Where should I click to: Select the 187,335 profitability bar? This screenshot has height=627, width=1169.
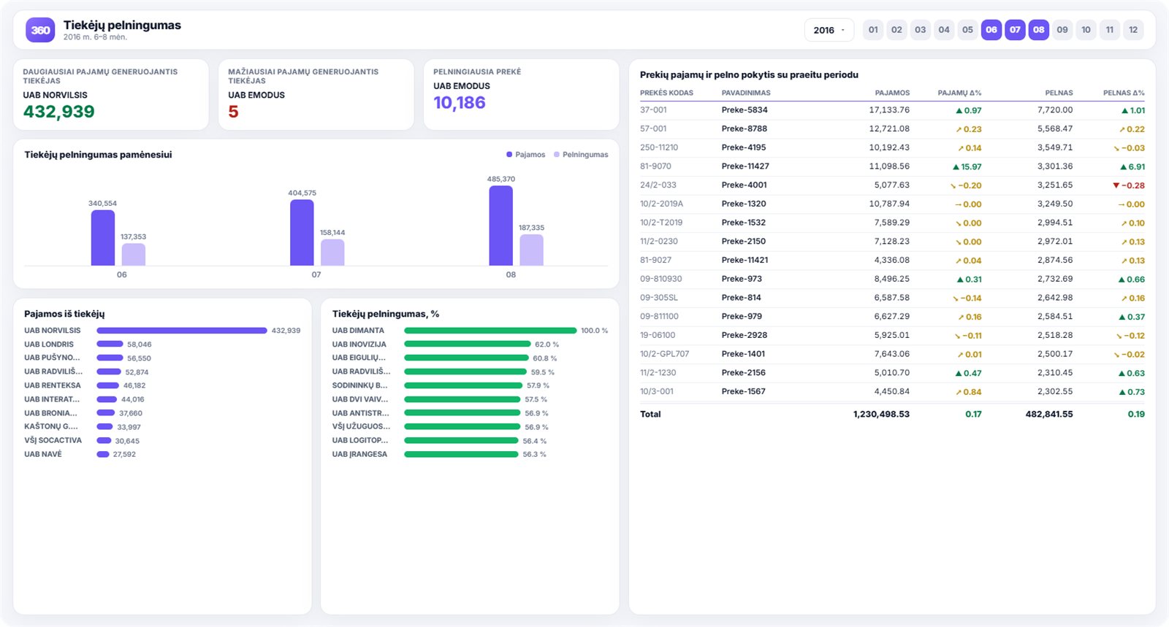click(x=531, y=250)
